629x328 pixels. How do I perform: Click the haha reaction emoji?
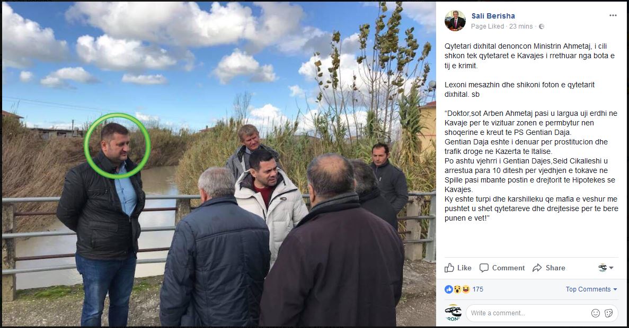465,289
